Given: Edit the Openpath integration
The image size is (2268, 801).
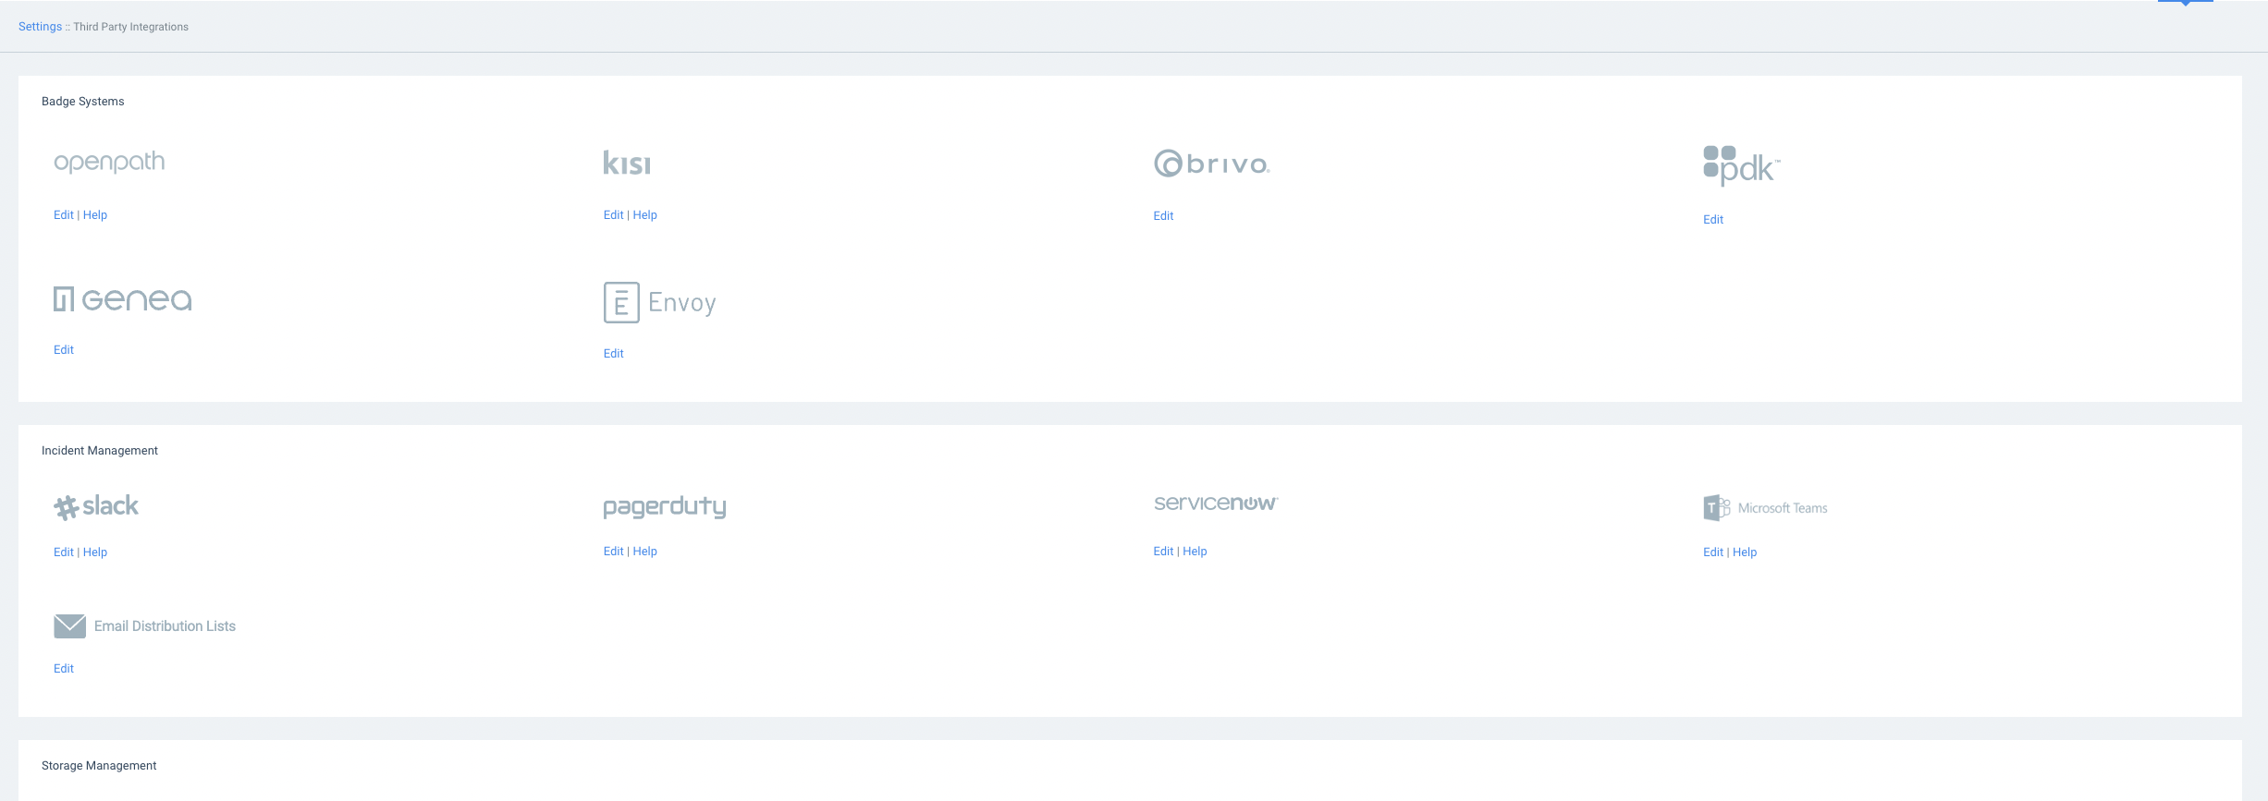Looking at the screenshot, I should (x=64, y=215).
